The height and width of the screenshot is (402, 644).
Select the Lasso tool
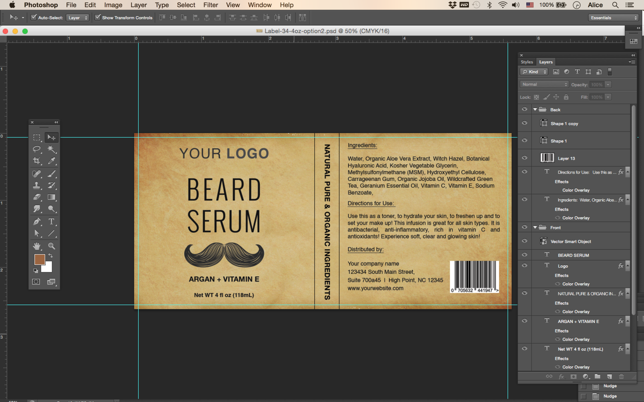click(36, 149)
